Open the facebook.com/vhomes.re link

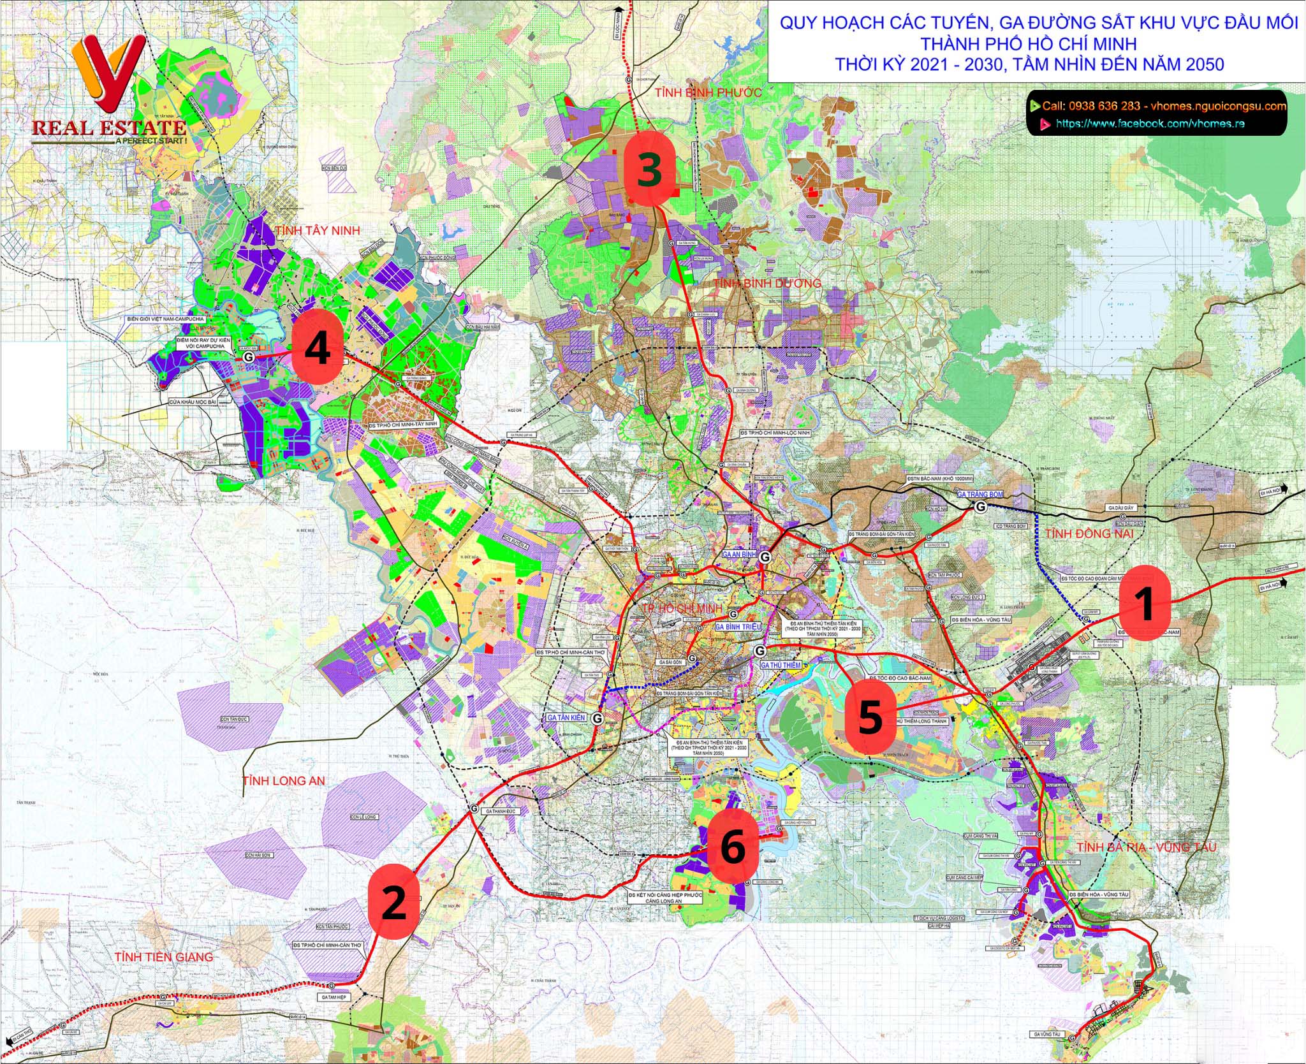[x=1150, y=124]
